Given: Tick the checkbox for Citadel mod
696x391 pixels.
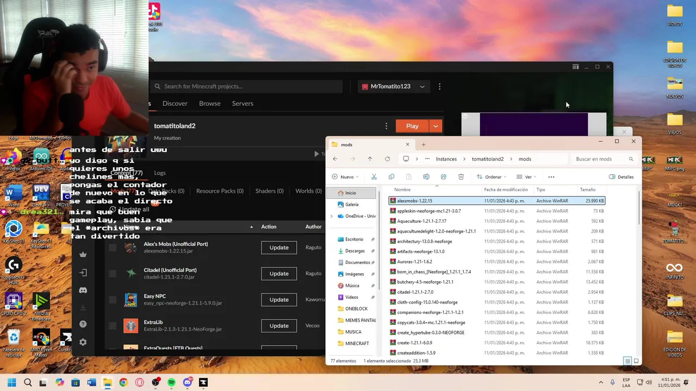Looking at the screenshot, I should tap(113, 274).
